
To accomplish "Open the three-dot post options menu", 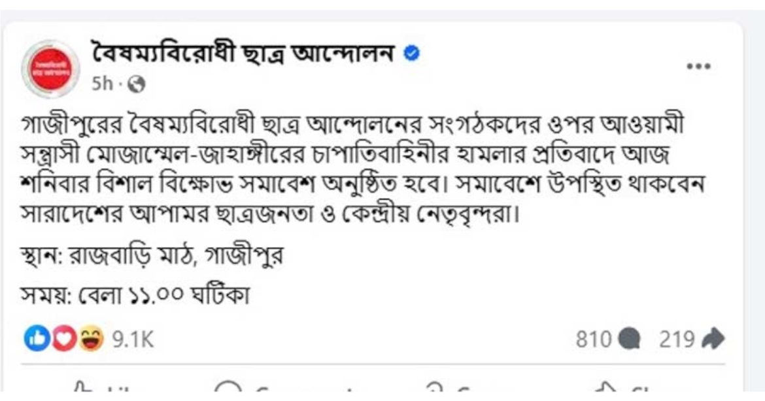I will click(x=698, y=67).
